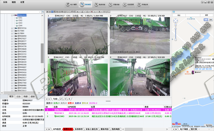Open 信息管理 information management

pos(129,5)
